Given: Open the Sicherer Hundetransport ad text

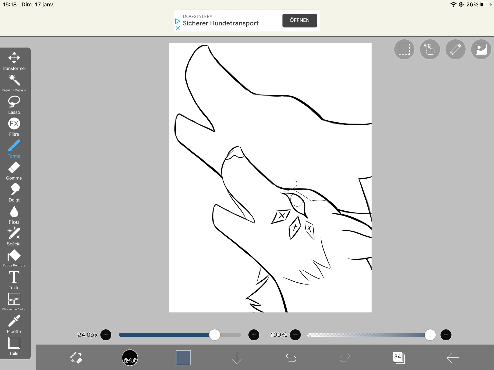Looking at the screenshot, I should (221, 23).
